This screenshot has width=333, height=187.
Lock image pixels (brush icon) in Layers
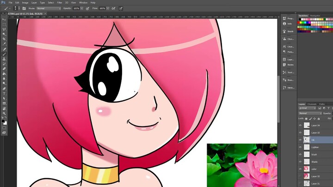click(x=310, y=119)
